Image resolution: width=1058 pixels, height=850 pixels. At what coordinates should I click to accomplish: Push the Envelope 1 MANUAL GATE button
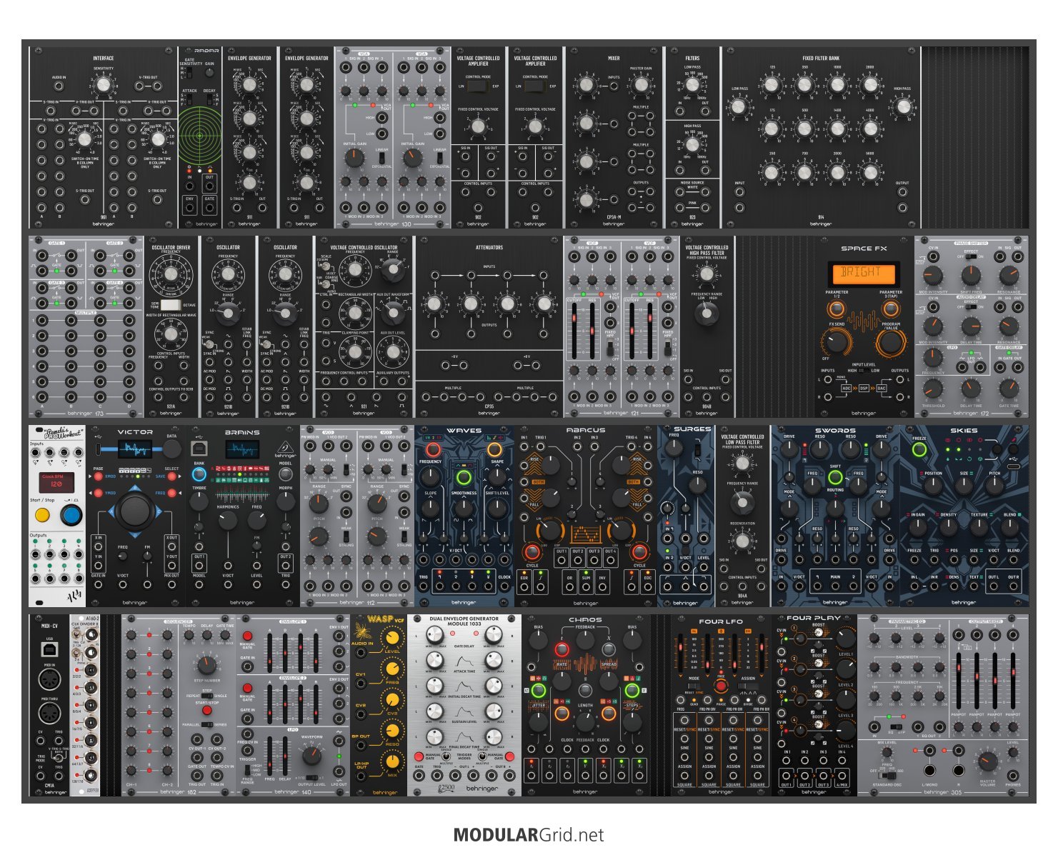(x=247, y=636)
